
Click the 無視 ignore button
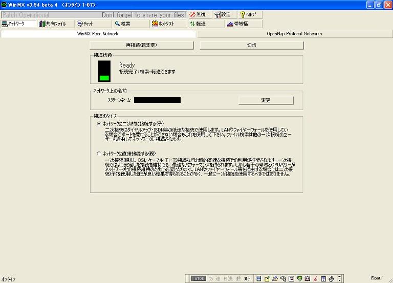200,15
